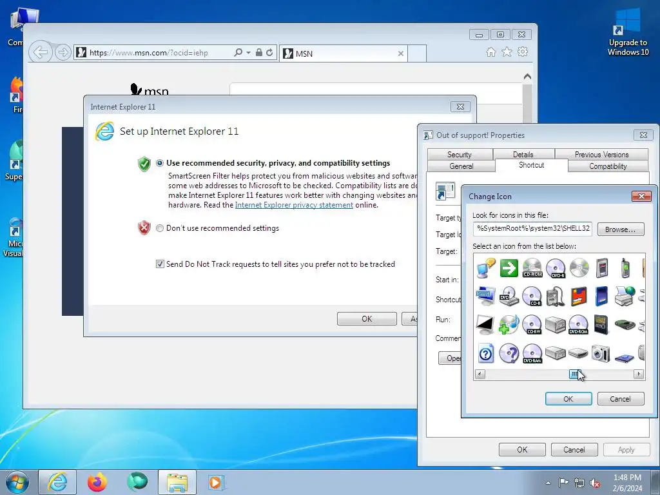Pick the black and white monitor icon
The width and height of the screenshot is (660, 495).
(486, 325)
